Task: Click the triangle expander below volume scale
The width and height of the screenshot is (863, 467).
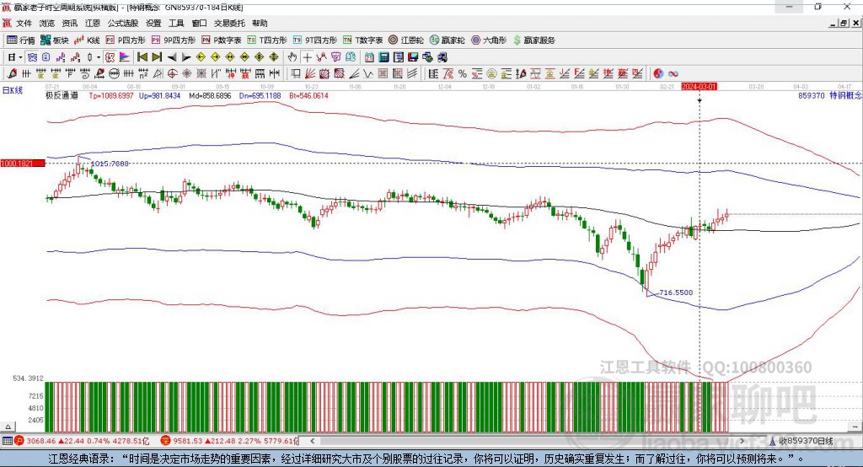Action: tap(8, 427)
